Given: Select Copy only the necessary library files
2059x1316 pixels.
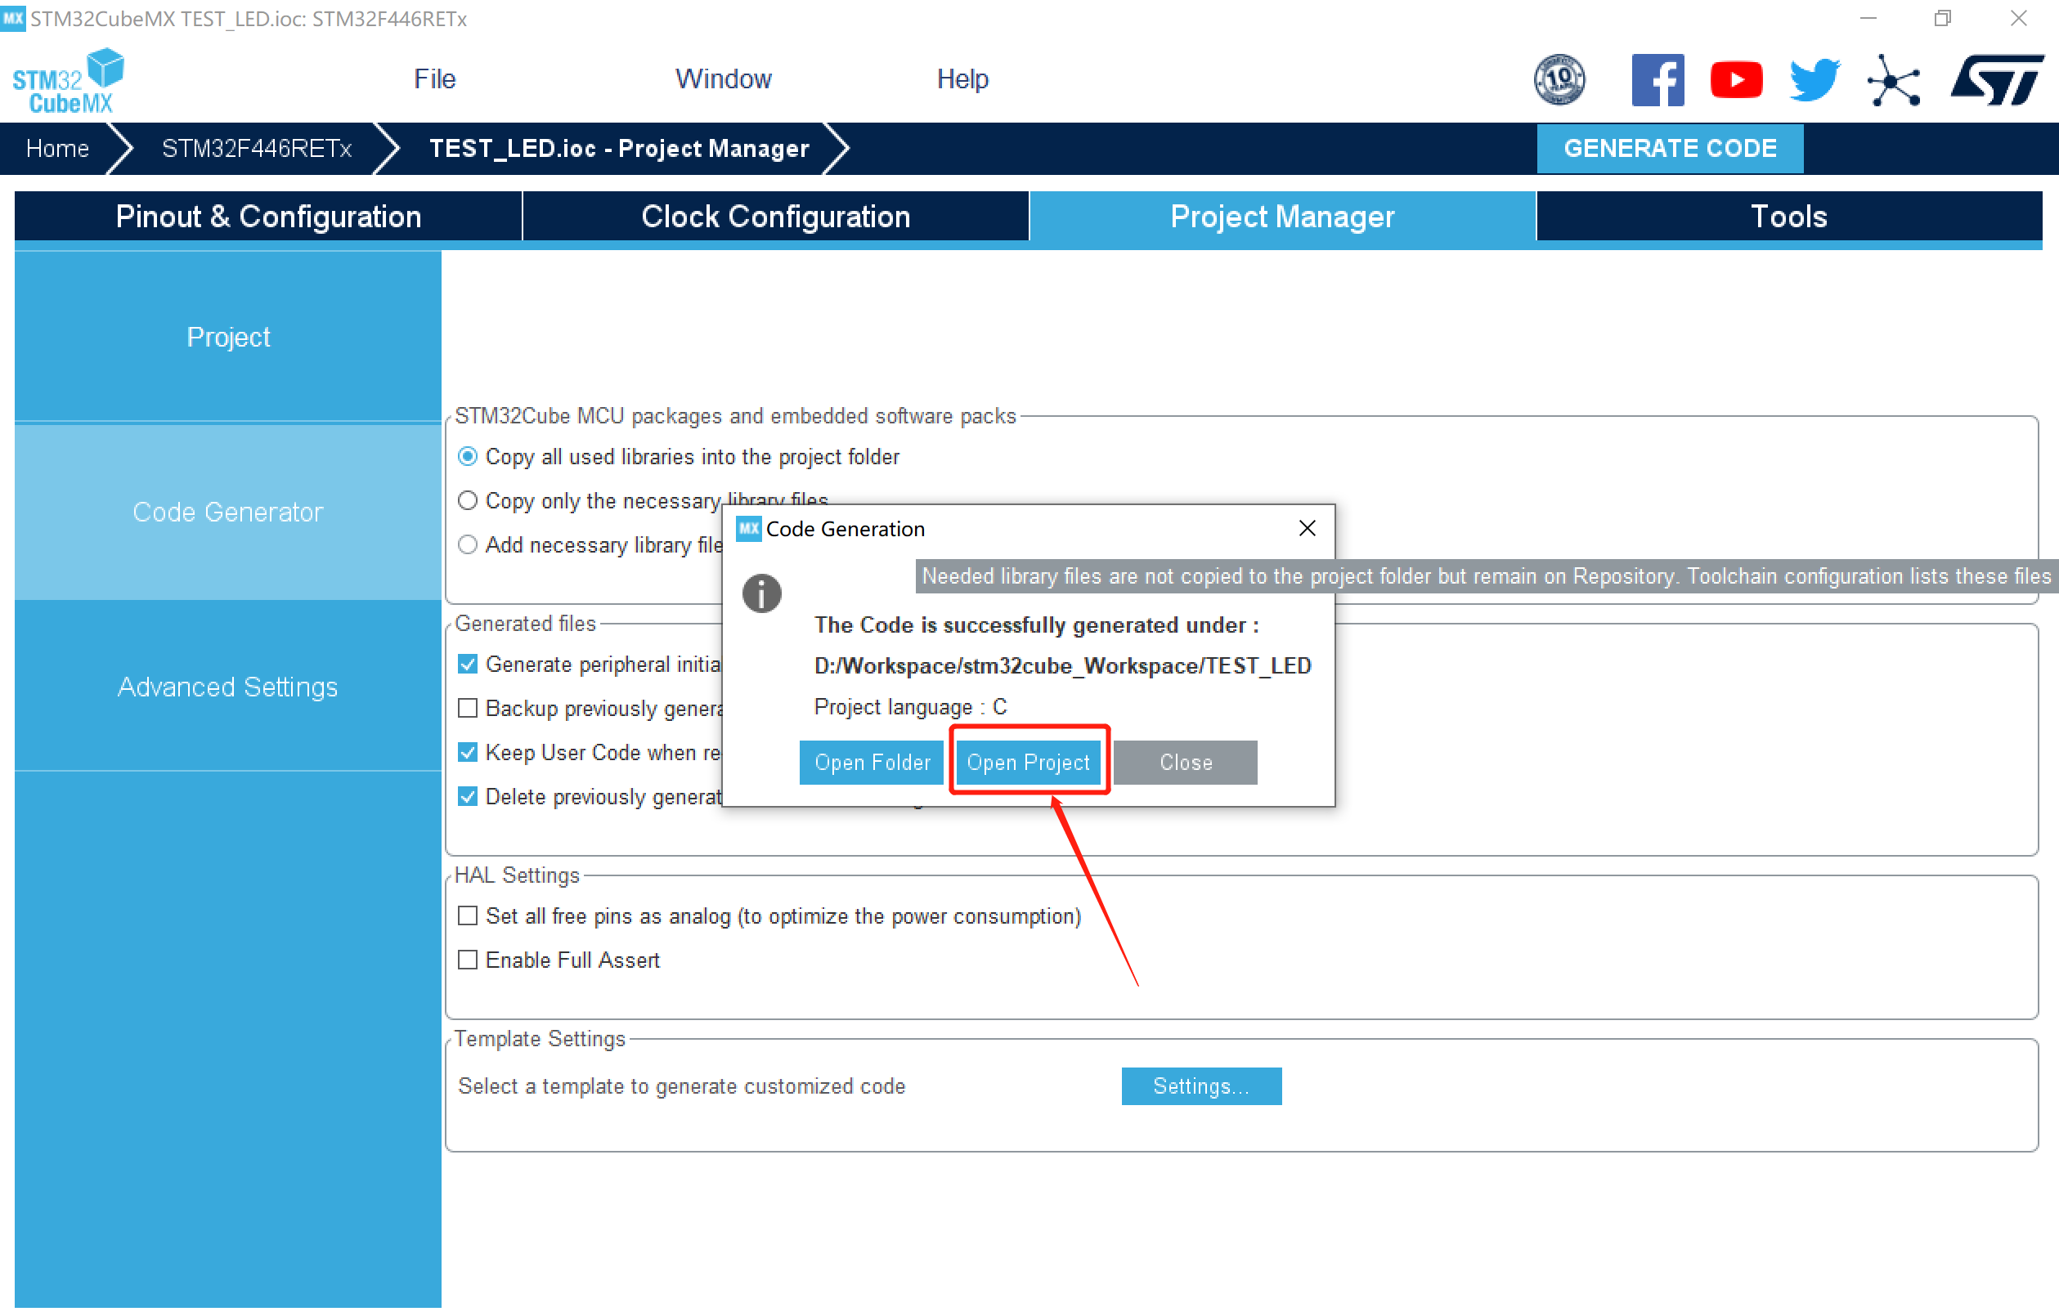Looking at the screenshot, I should [468, 501].
